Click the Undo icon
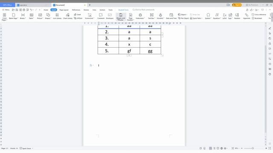 coord(31,10)
